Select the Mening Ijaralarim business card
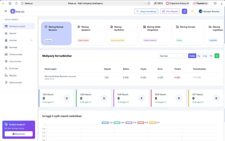Screen dimensions: 225x141 point(89,34)
